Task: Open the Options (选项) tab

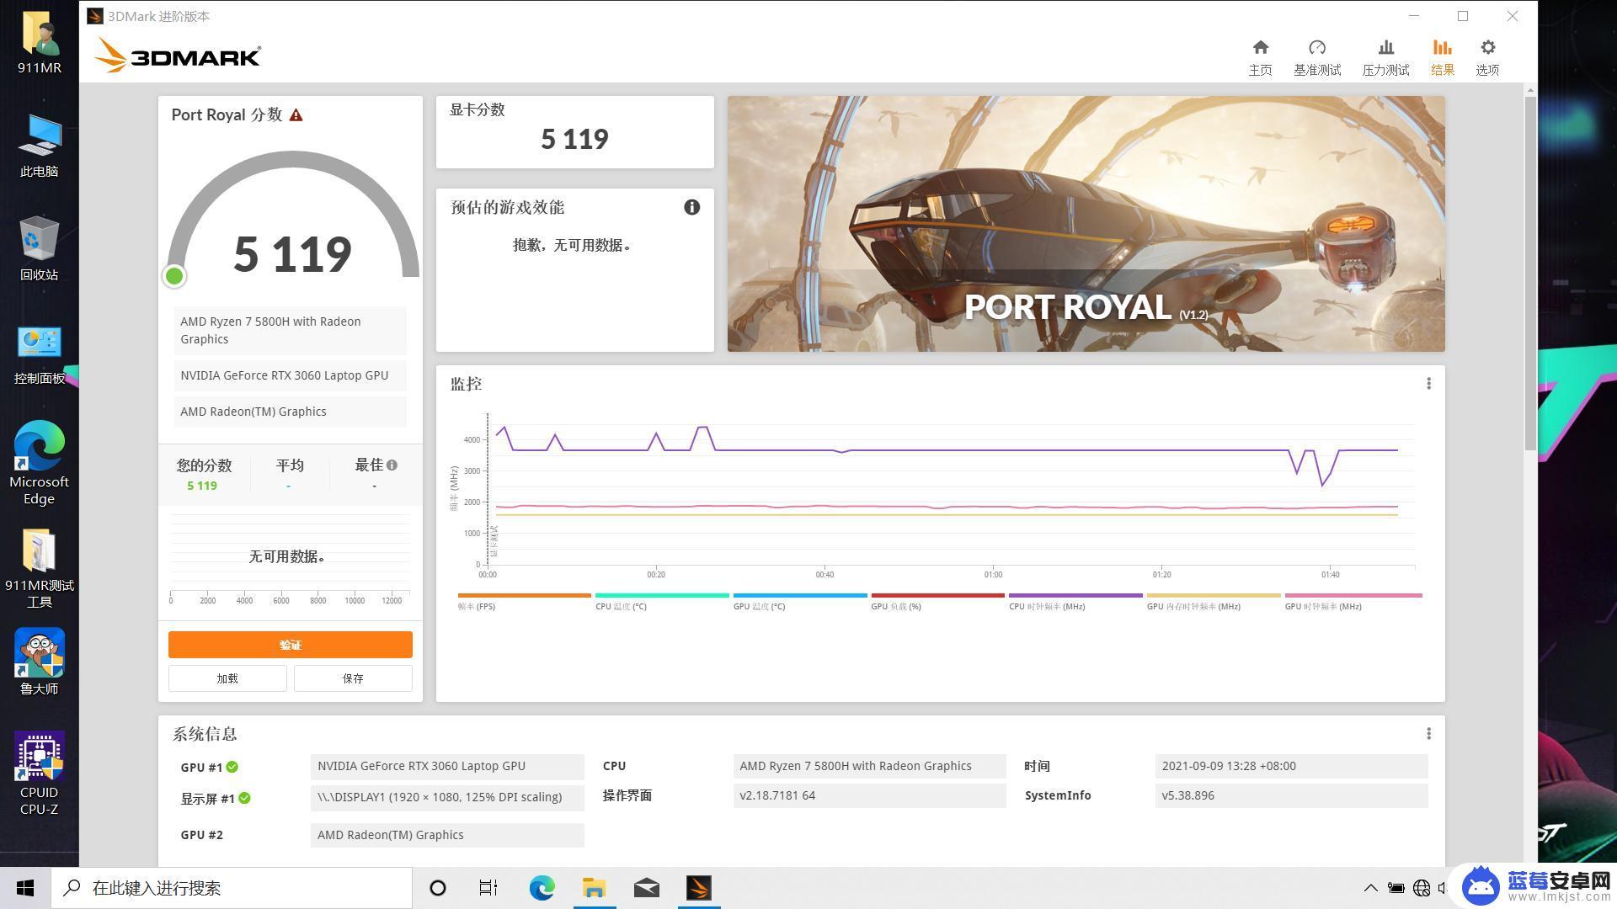Action: pos(1487,57)
